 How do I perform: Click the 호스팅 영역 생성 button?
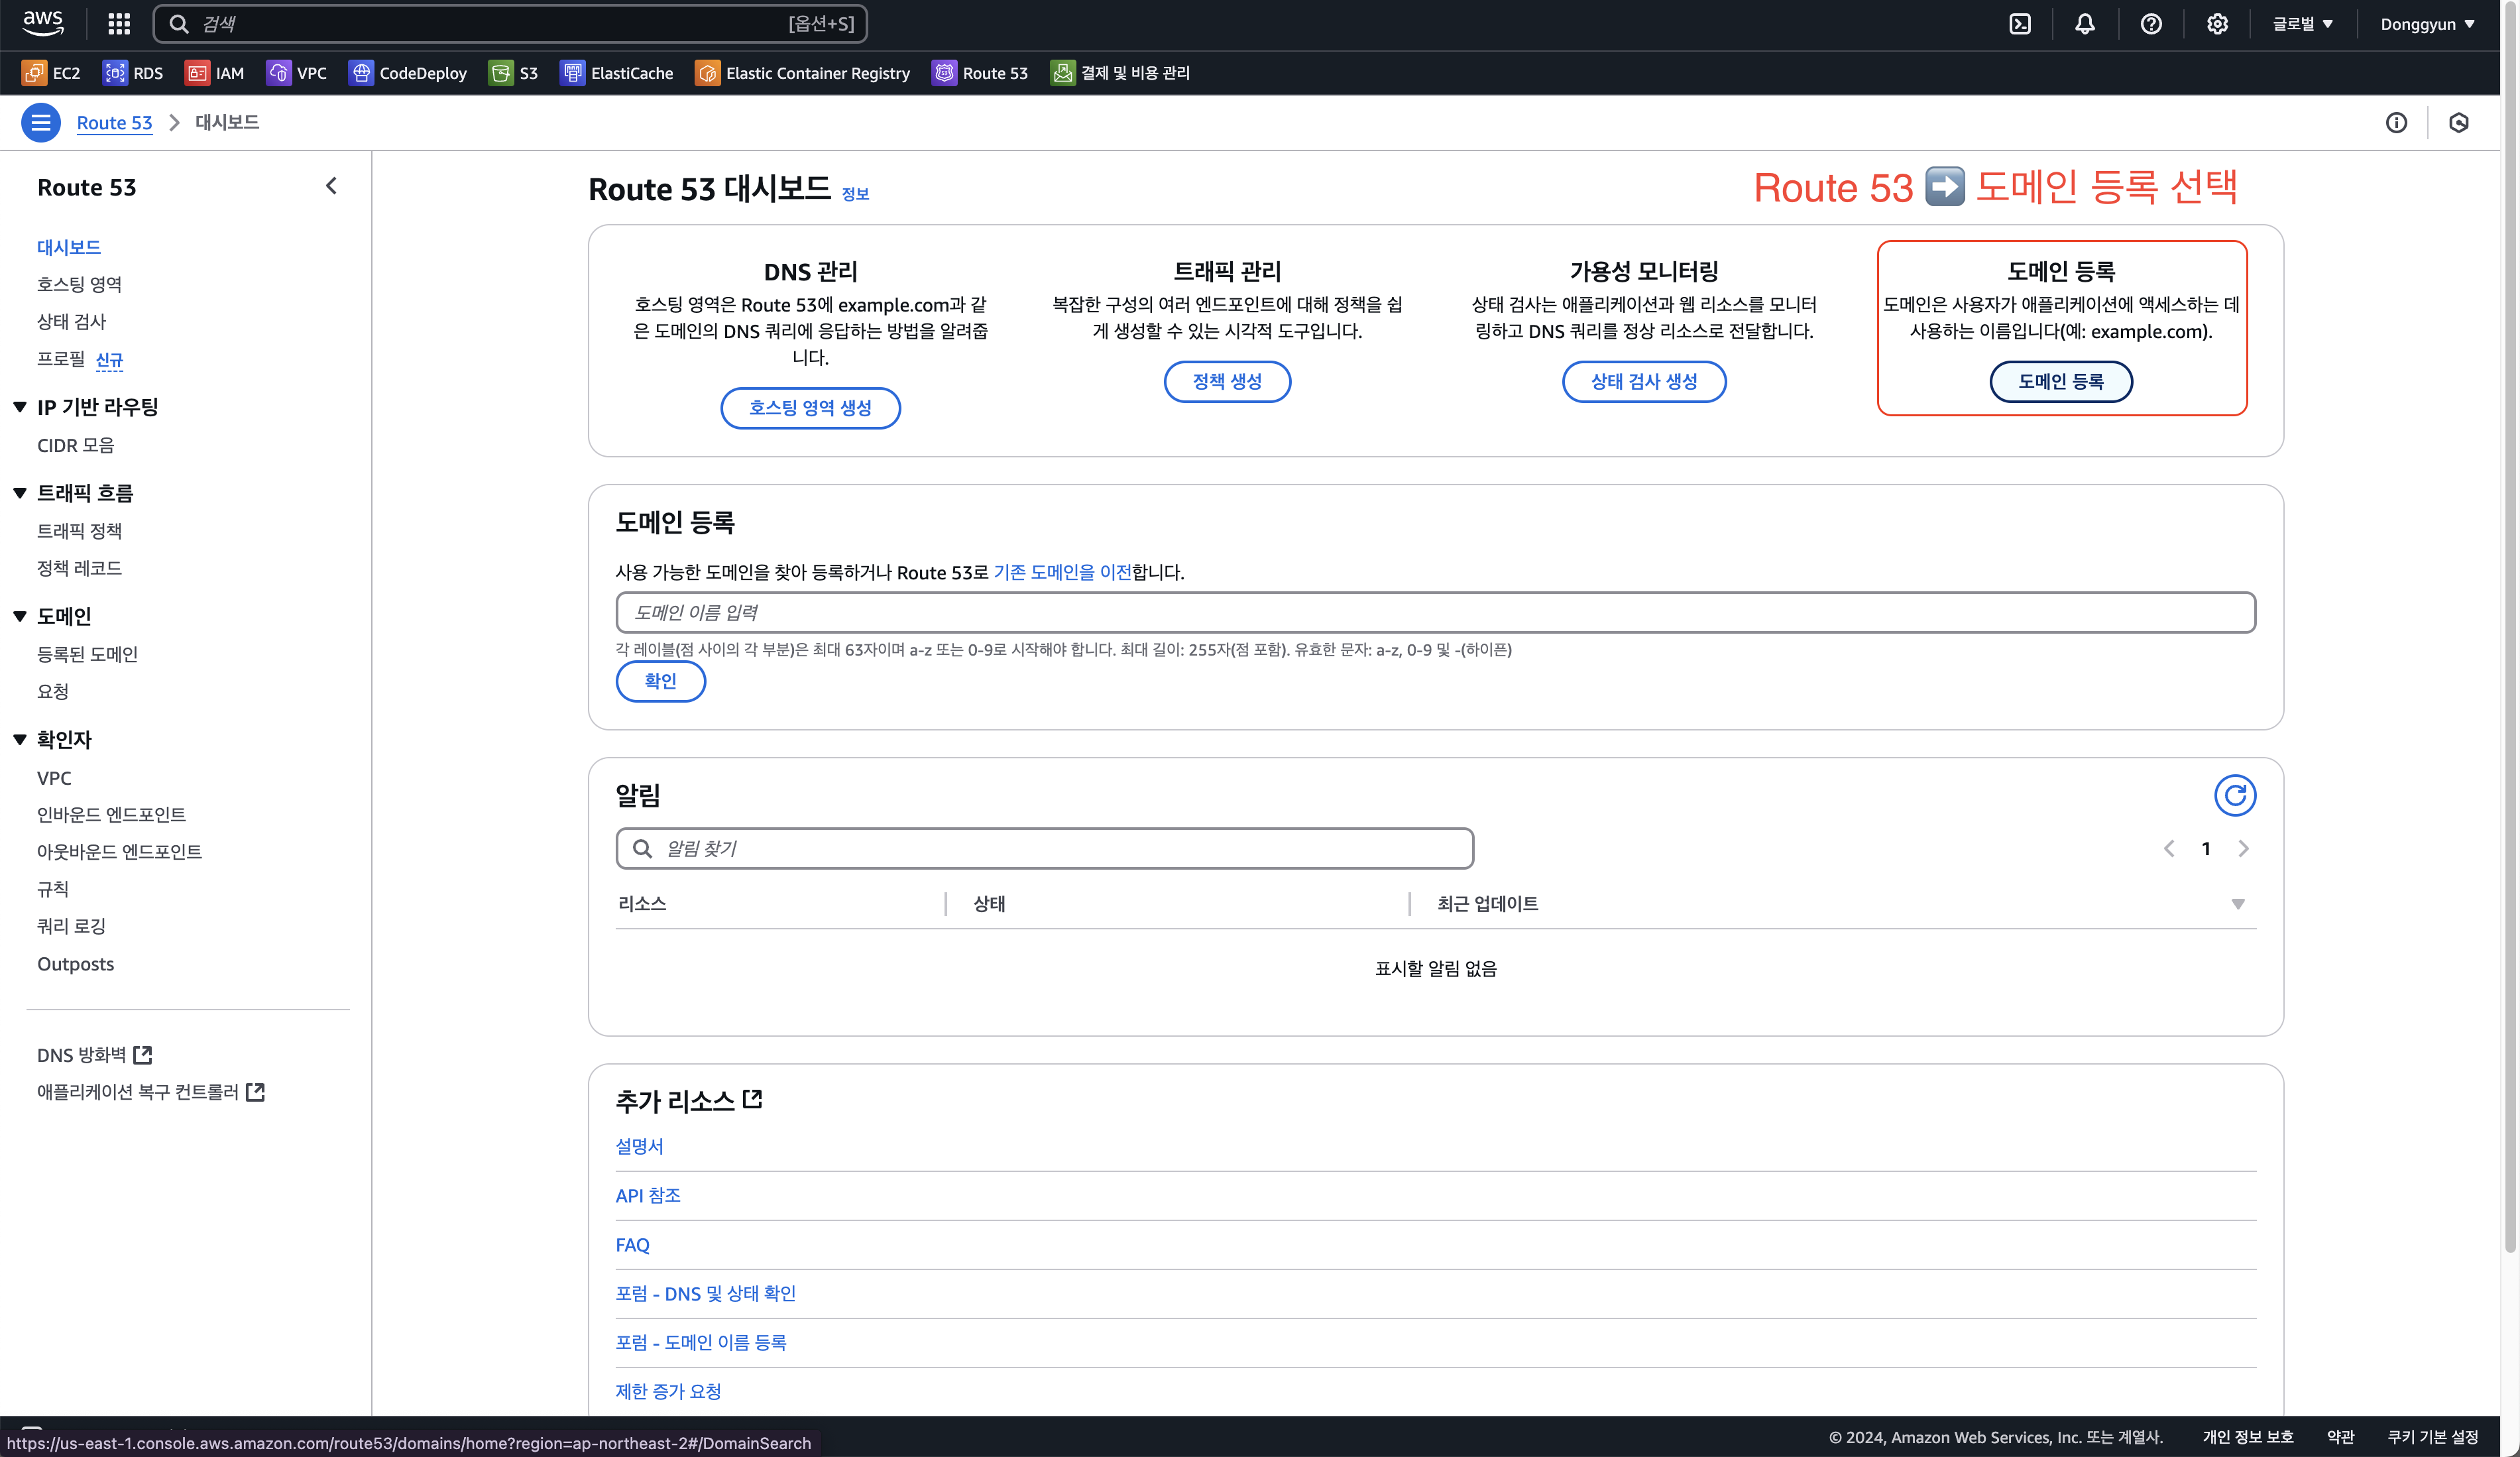pyautogui.click(x=810, y=408)
